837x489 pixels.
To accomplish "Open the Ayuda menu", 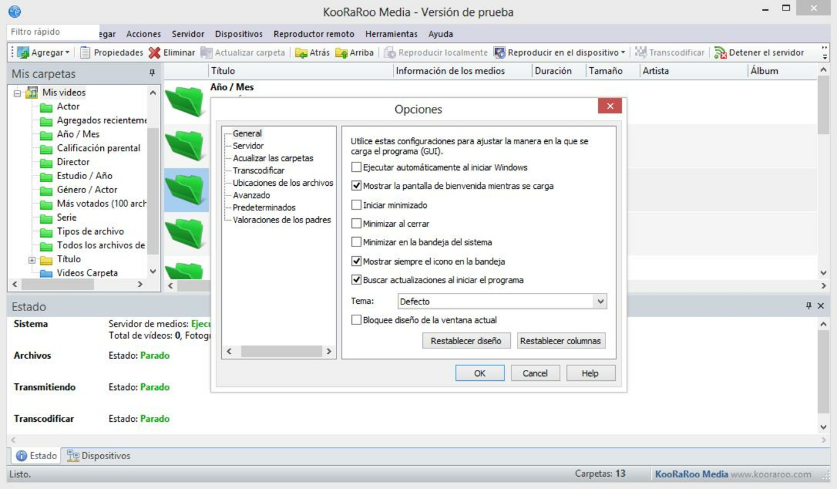I will coord(440,34).
